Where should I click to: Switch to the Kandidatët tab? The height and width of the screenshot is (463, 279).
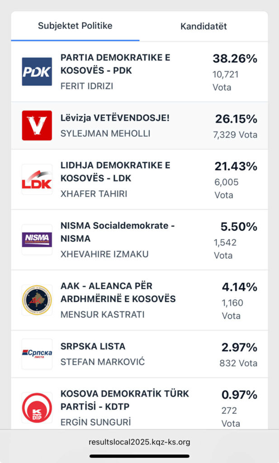pos(203,26)
